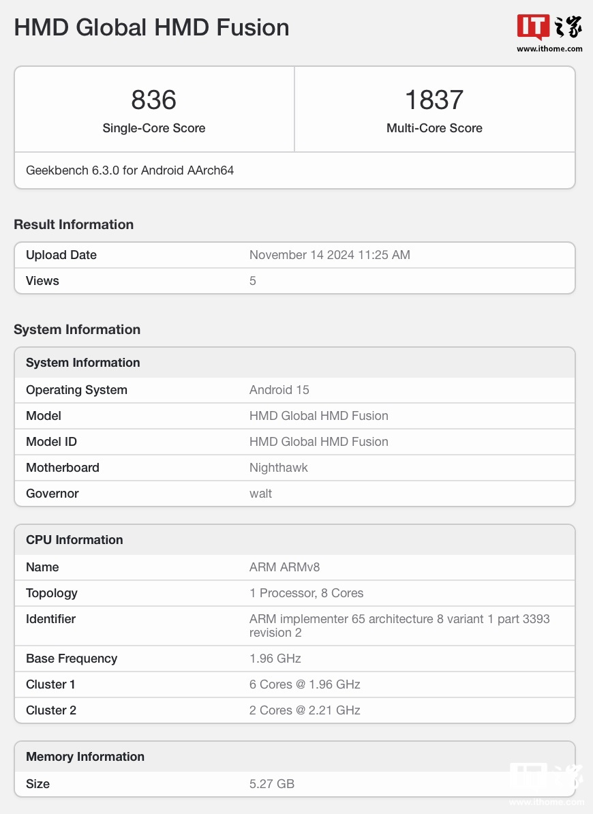Click the Motherboard Nighthawk value
The width and height of the screenshot is (593, 814).
tap(278, 468)
